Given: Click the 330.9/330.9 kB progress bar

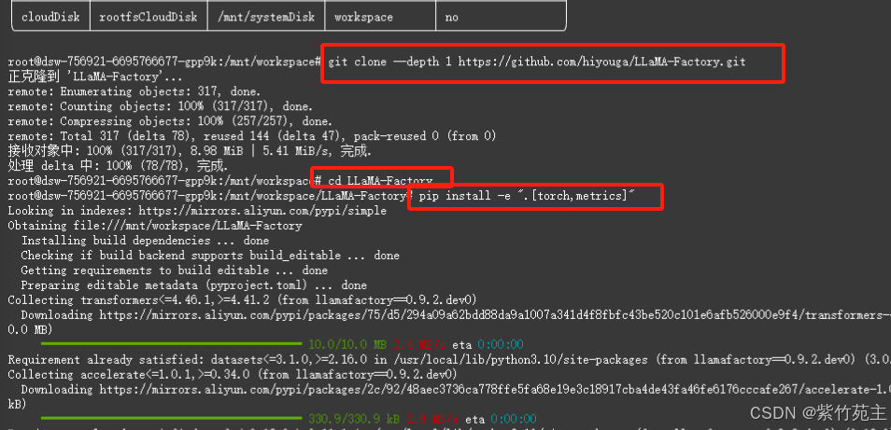Looking at the screenshot, I should (171, 419).
